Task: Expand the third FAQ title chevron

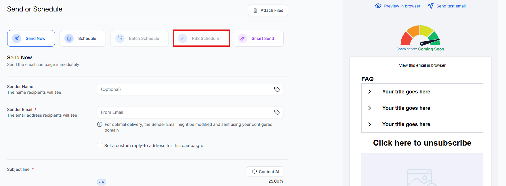Action: coord(370,124)
